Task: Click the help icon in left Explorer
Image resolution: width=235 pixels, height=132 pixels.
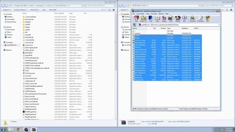Action: coord(113,10)
